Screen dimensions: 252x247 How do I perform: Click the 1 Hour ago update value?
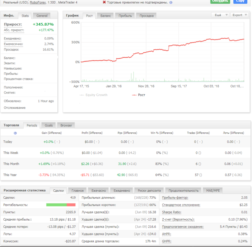[x=46, y=101]
